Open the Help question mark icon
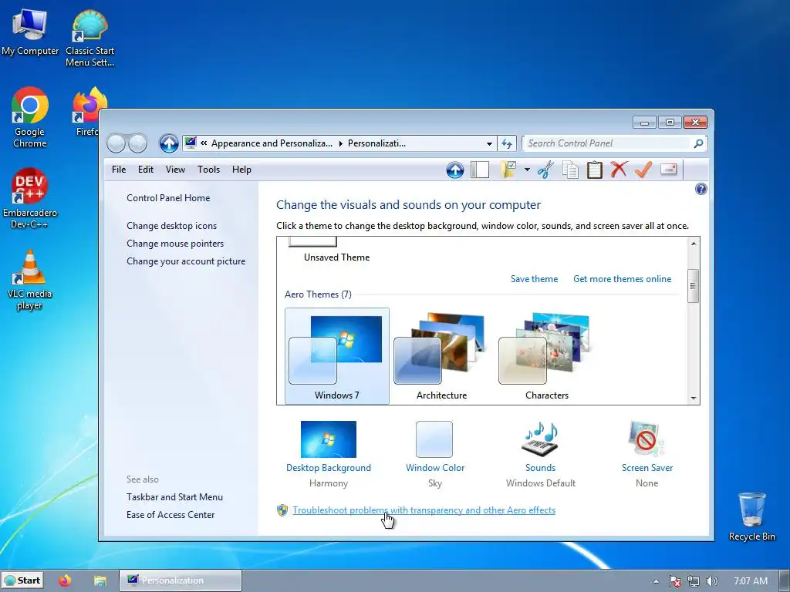The width and height of the screenshot is (790, 592). 701,189
